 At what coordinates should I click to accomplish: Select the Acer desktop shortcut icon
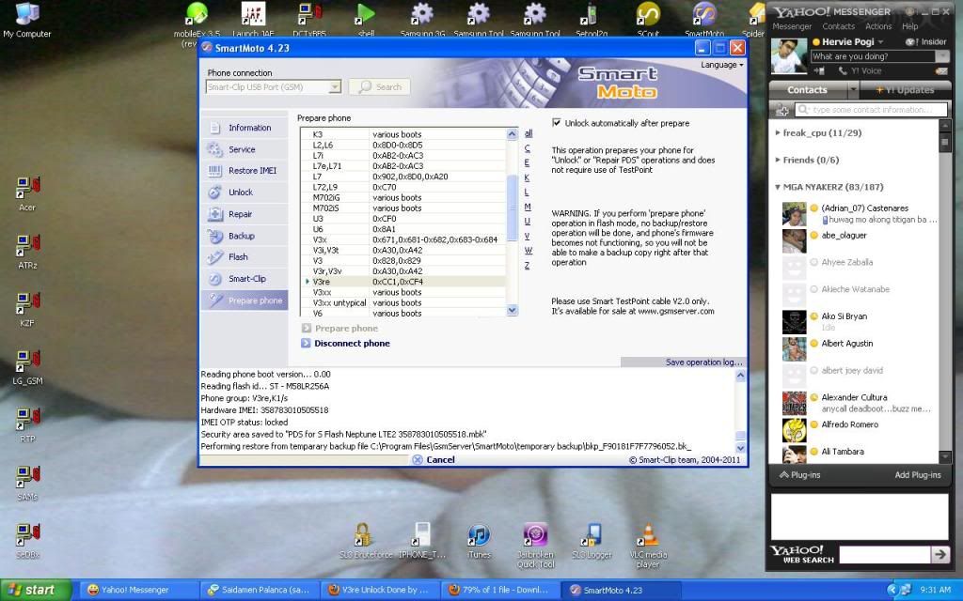[x=27, y=188]
